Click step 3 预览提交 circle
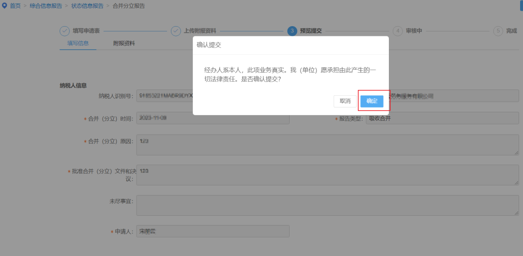This screenshot has height=256, width=523. tap(292, 31)
